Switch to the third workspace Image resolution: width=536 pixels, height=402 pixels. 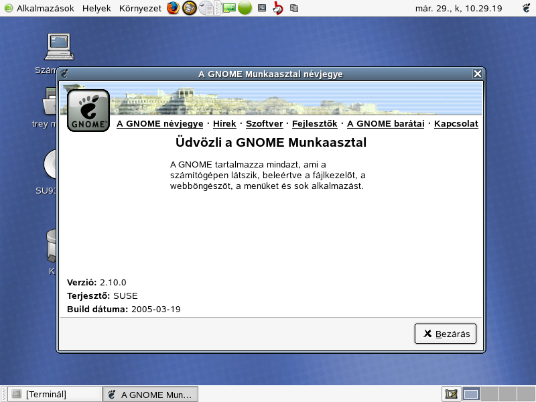(508, 394)
